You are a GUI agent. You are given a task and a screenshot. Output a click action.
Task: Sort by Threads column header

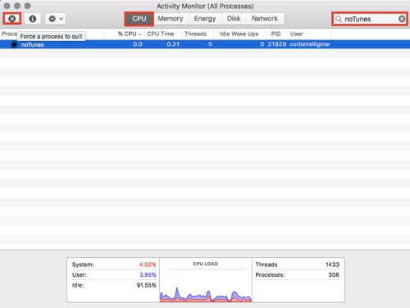tap(195, 34)
